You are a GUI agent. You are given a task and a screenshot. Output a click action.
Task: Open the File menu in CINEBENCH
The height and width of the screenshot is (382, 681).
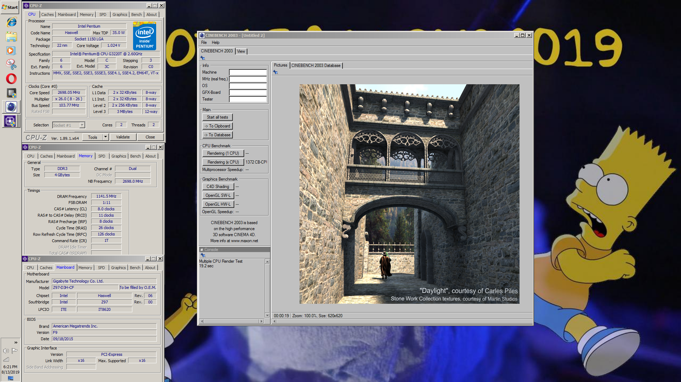(204, 42)
